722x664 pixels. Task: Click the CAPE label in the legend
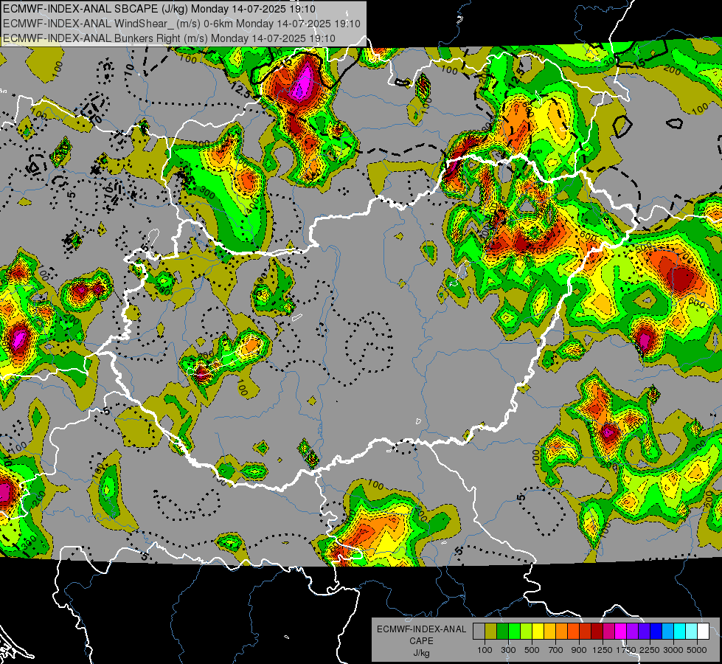[421, 641]
